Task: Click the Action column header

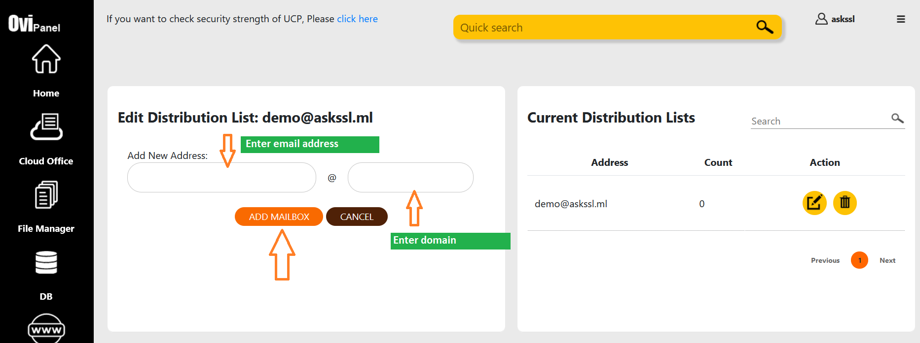Action: point(825,162)
